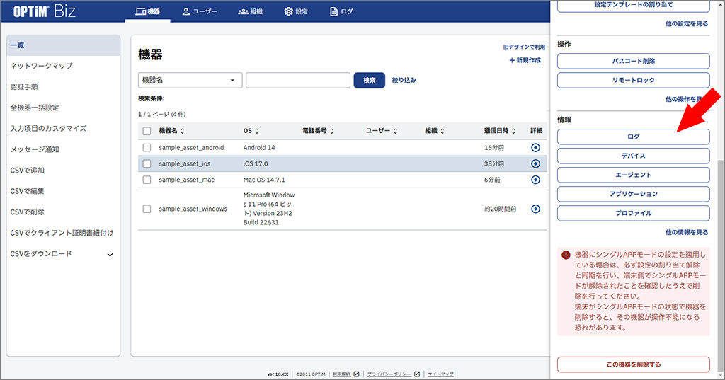
Task: Open the プロファイル info button
Action: (634, 213)
